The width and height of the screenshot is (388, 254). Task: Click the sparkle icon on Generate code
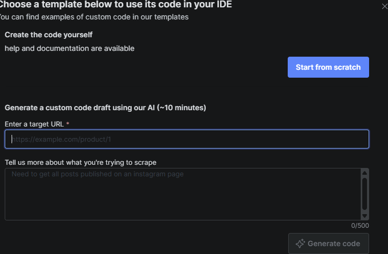[x=300, y=244]
